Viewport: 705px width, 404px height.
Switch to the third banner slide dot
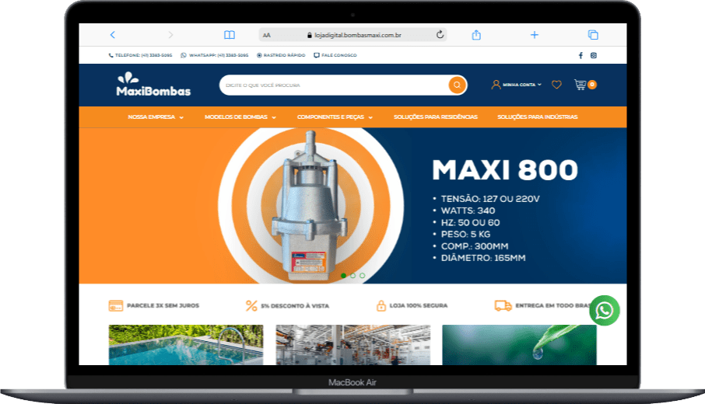pos(362,275)
